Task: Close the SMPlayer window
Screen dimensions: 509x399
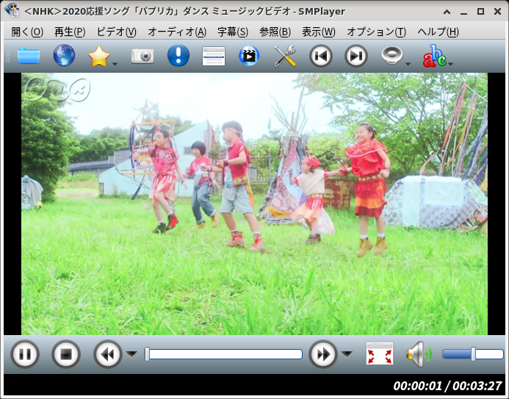Action: 497,12
